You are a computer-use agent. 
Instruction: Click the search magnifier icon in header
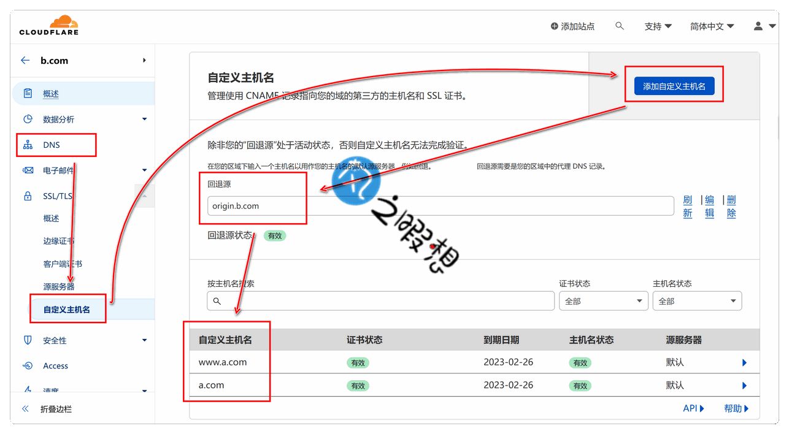click(x=620, y=26)
